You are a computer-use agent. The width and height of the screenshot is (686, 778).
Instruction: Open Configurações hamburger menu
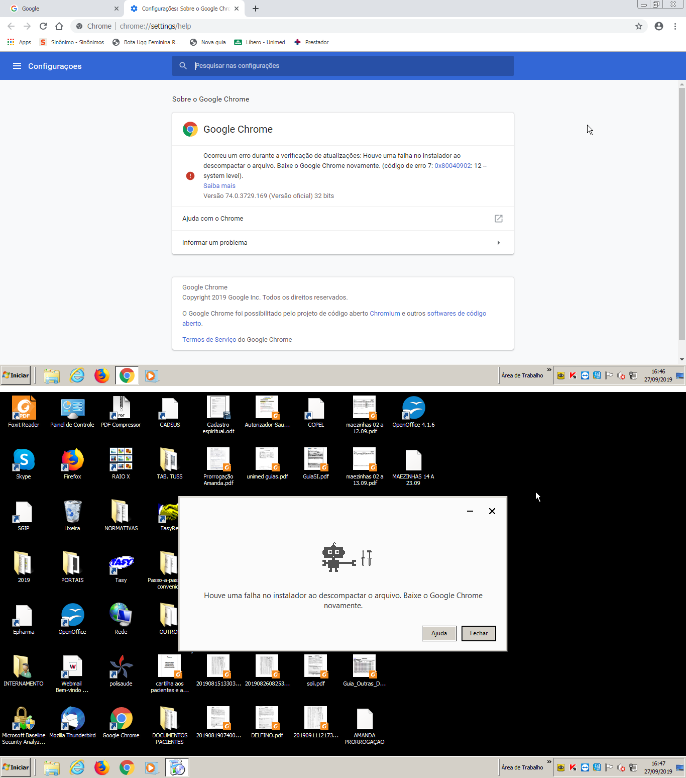point(17,66)
